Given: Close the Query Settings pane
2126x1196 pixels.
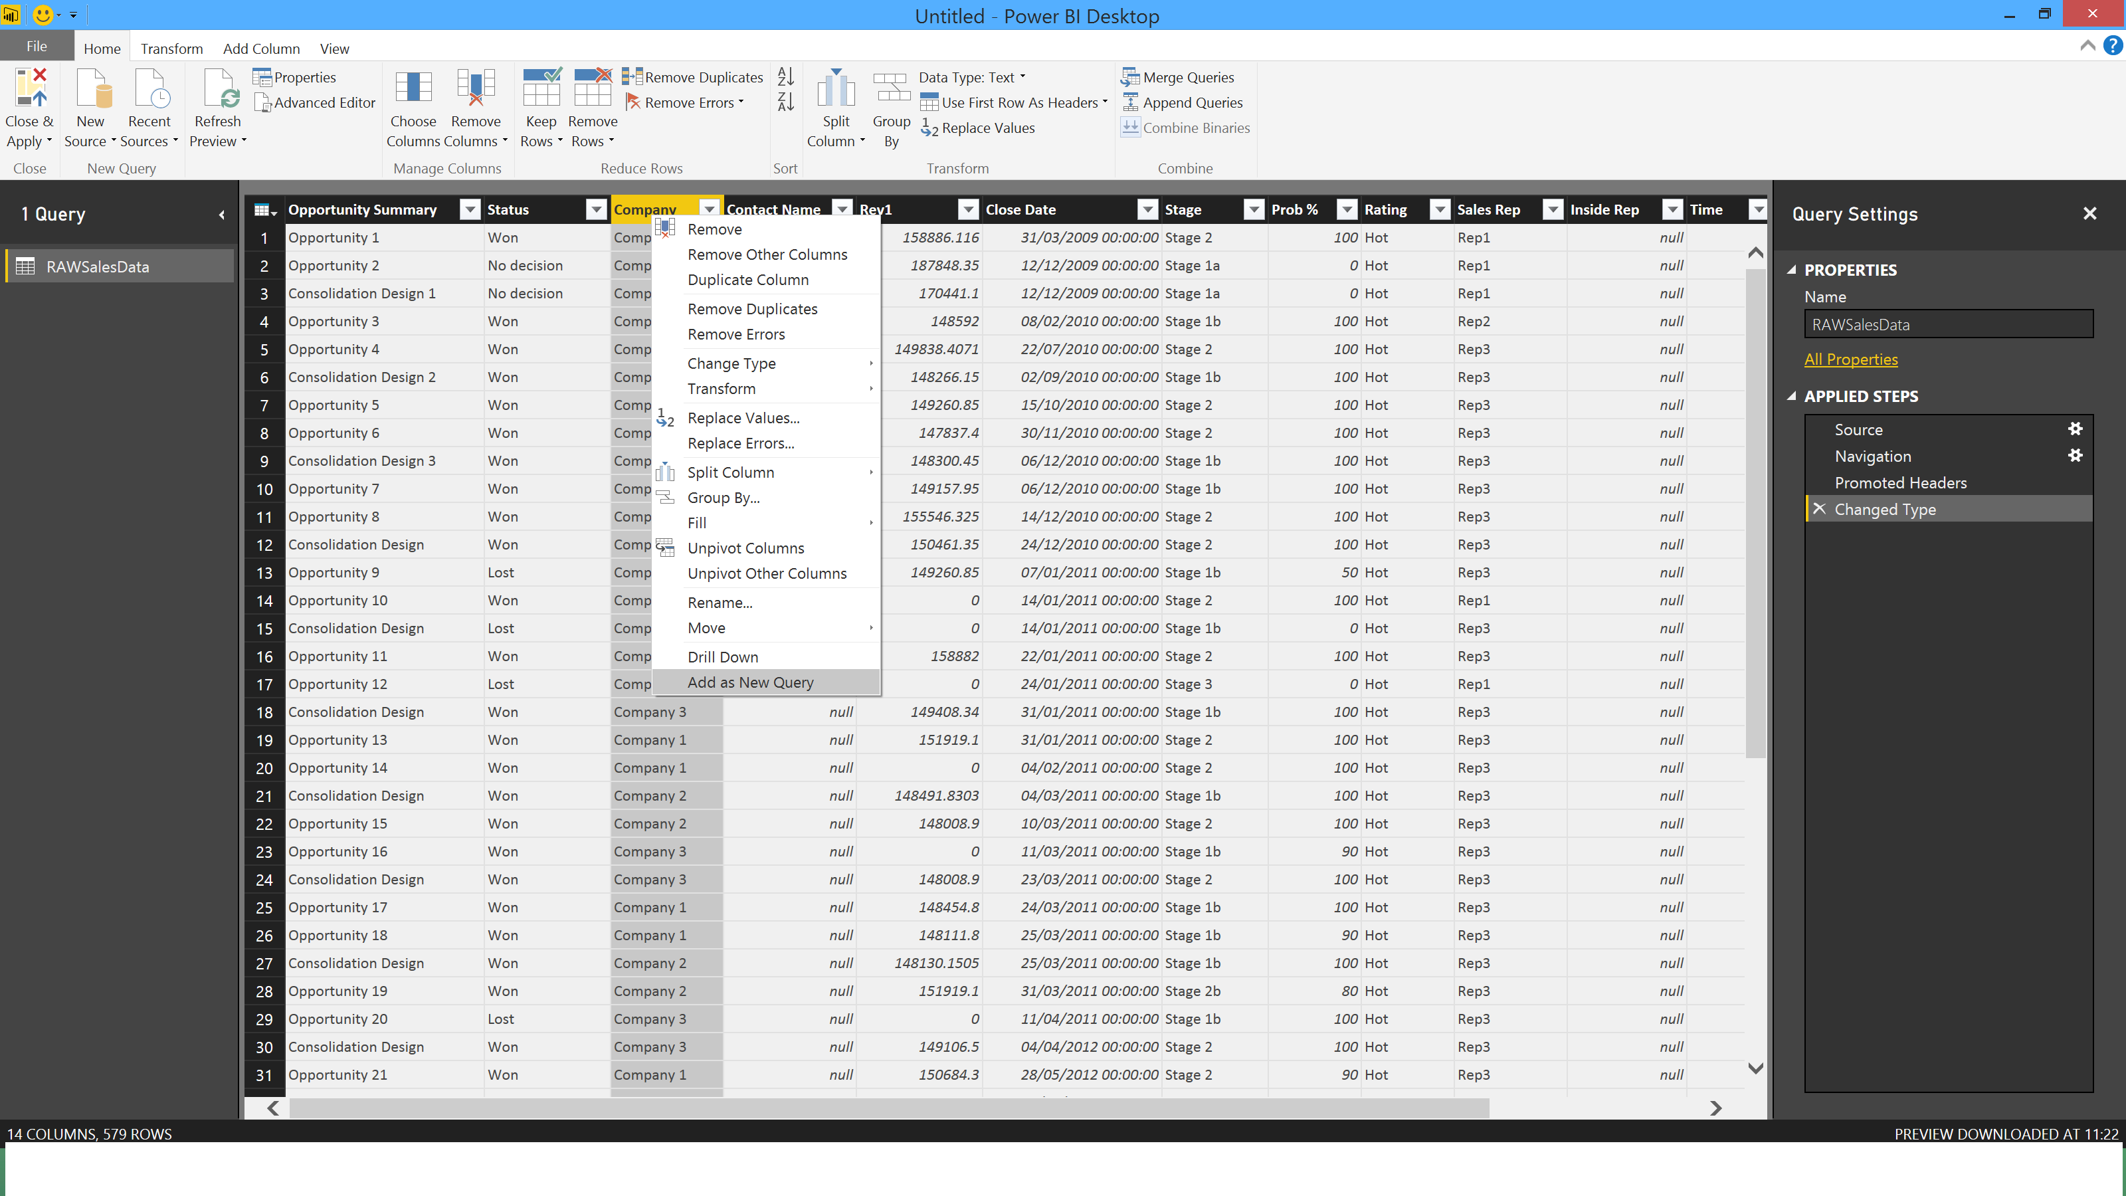Looking at the screenshot, I should click(2089, 214).
